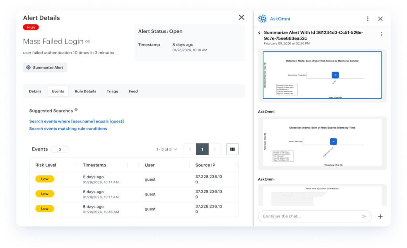This screenshot has width=407, height=248.
Task: Start a new chat with the plus icon
Action: (380, 216)
